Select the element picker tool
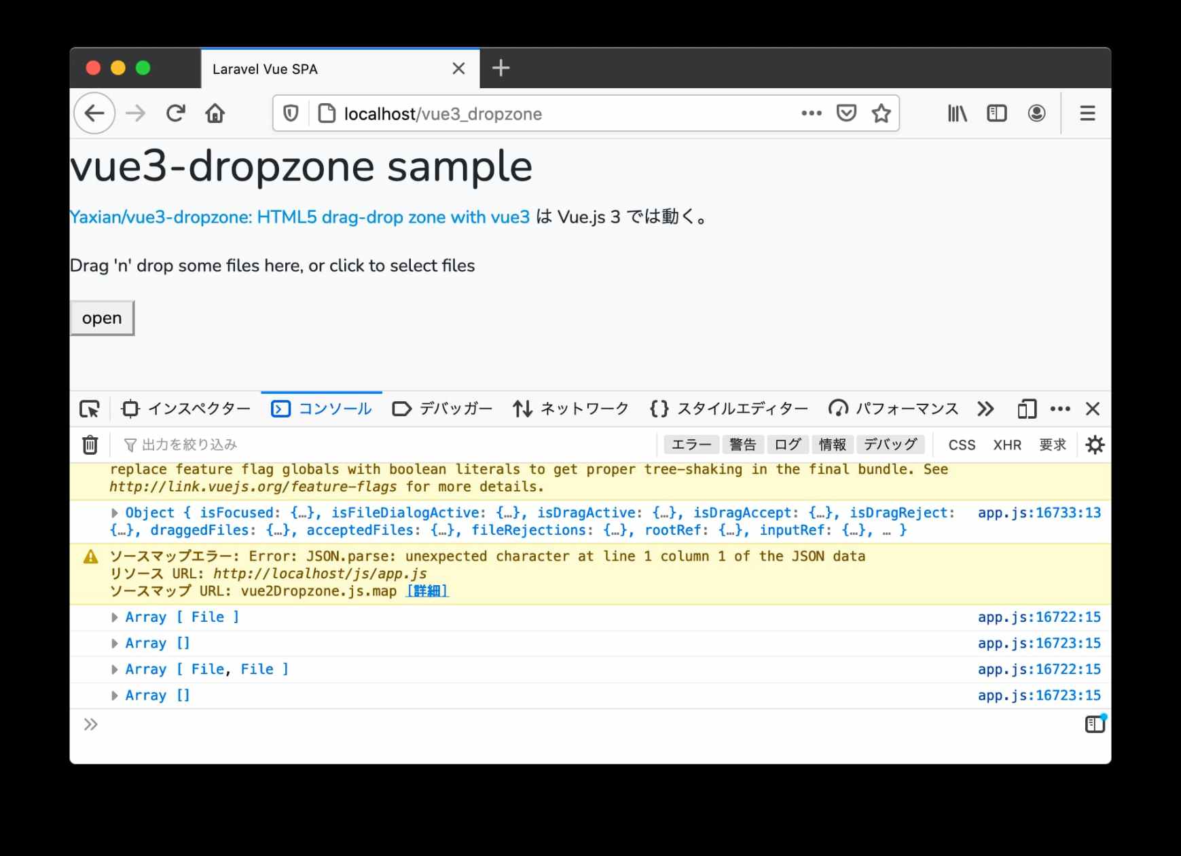Viewport: 1181px width, 856px height. click(x=89, y=409)
